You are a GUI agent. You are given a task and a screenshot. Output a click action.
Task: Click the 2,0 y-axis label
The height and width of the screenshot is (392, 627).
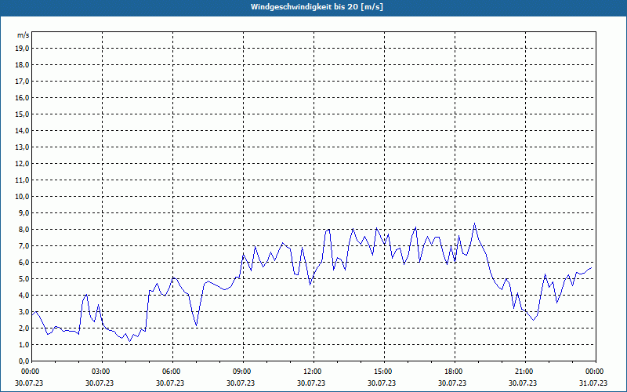(24, 328)
